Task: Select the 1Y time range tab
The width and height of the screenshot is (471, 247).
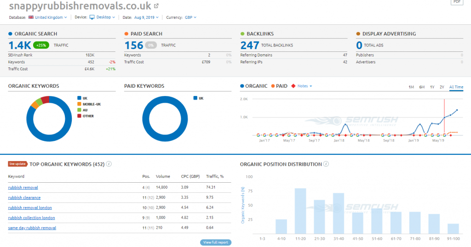Action: [432, 87]
